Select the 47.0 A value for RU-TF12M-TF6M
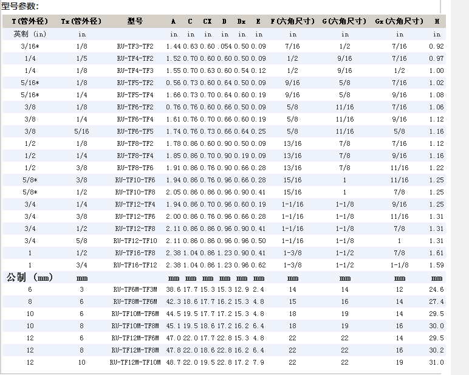The width and height of the screenshot is (469, 375). (x=174, y=338)
